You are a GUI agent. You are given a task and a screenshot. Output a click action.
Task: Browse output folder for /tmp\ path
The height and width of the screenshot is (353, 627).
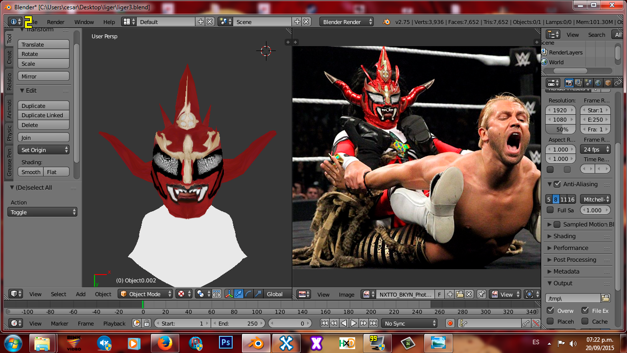(605, 298)
